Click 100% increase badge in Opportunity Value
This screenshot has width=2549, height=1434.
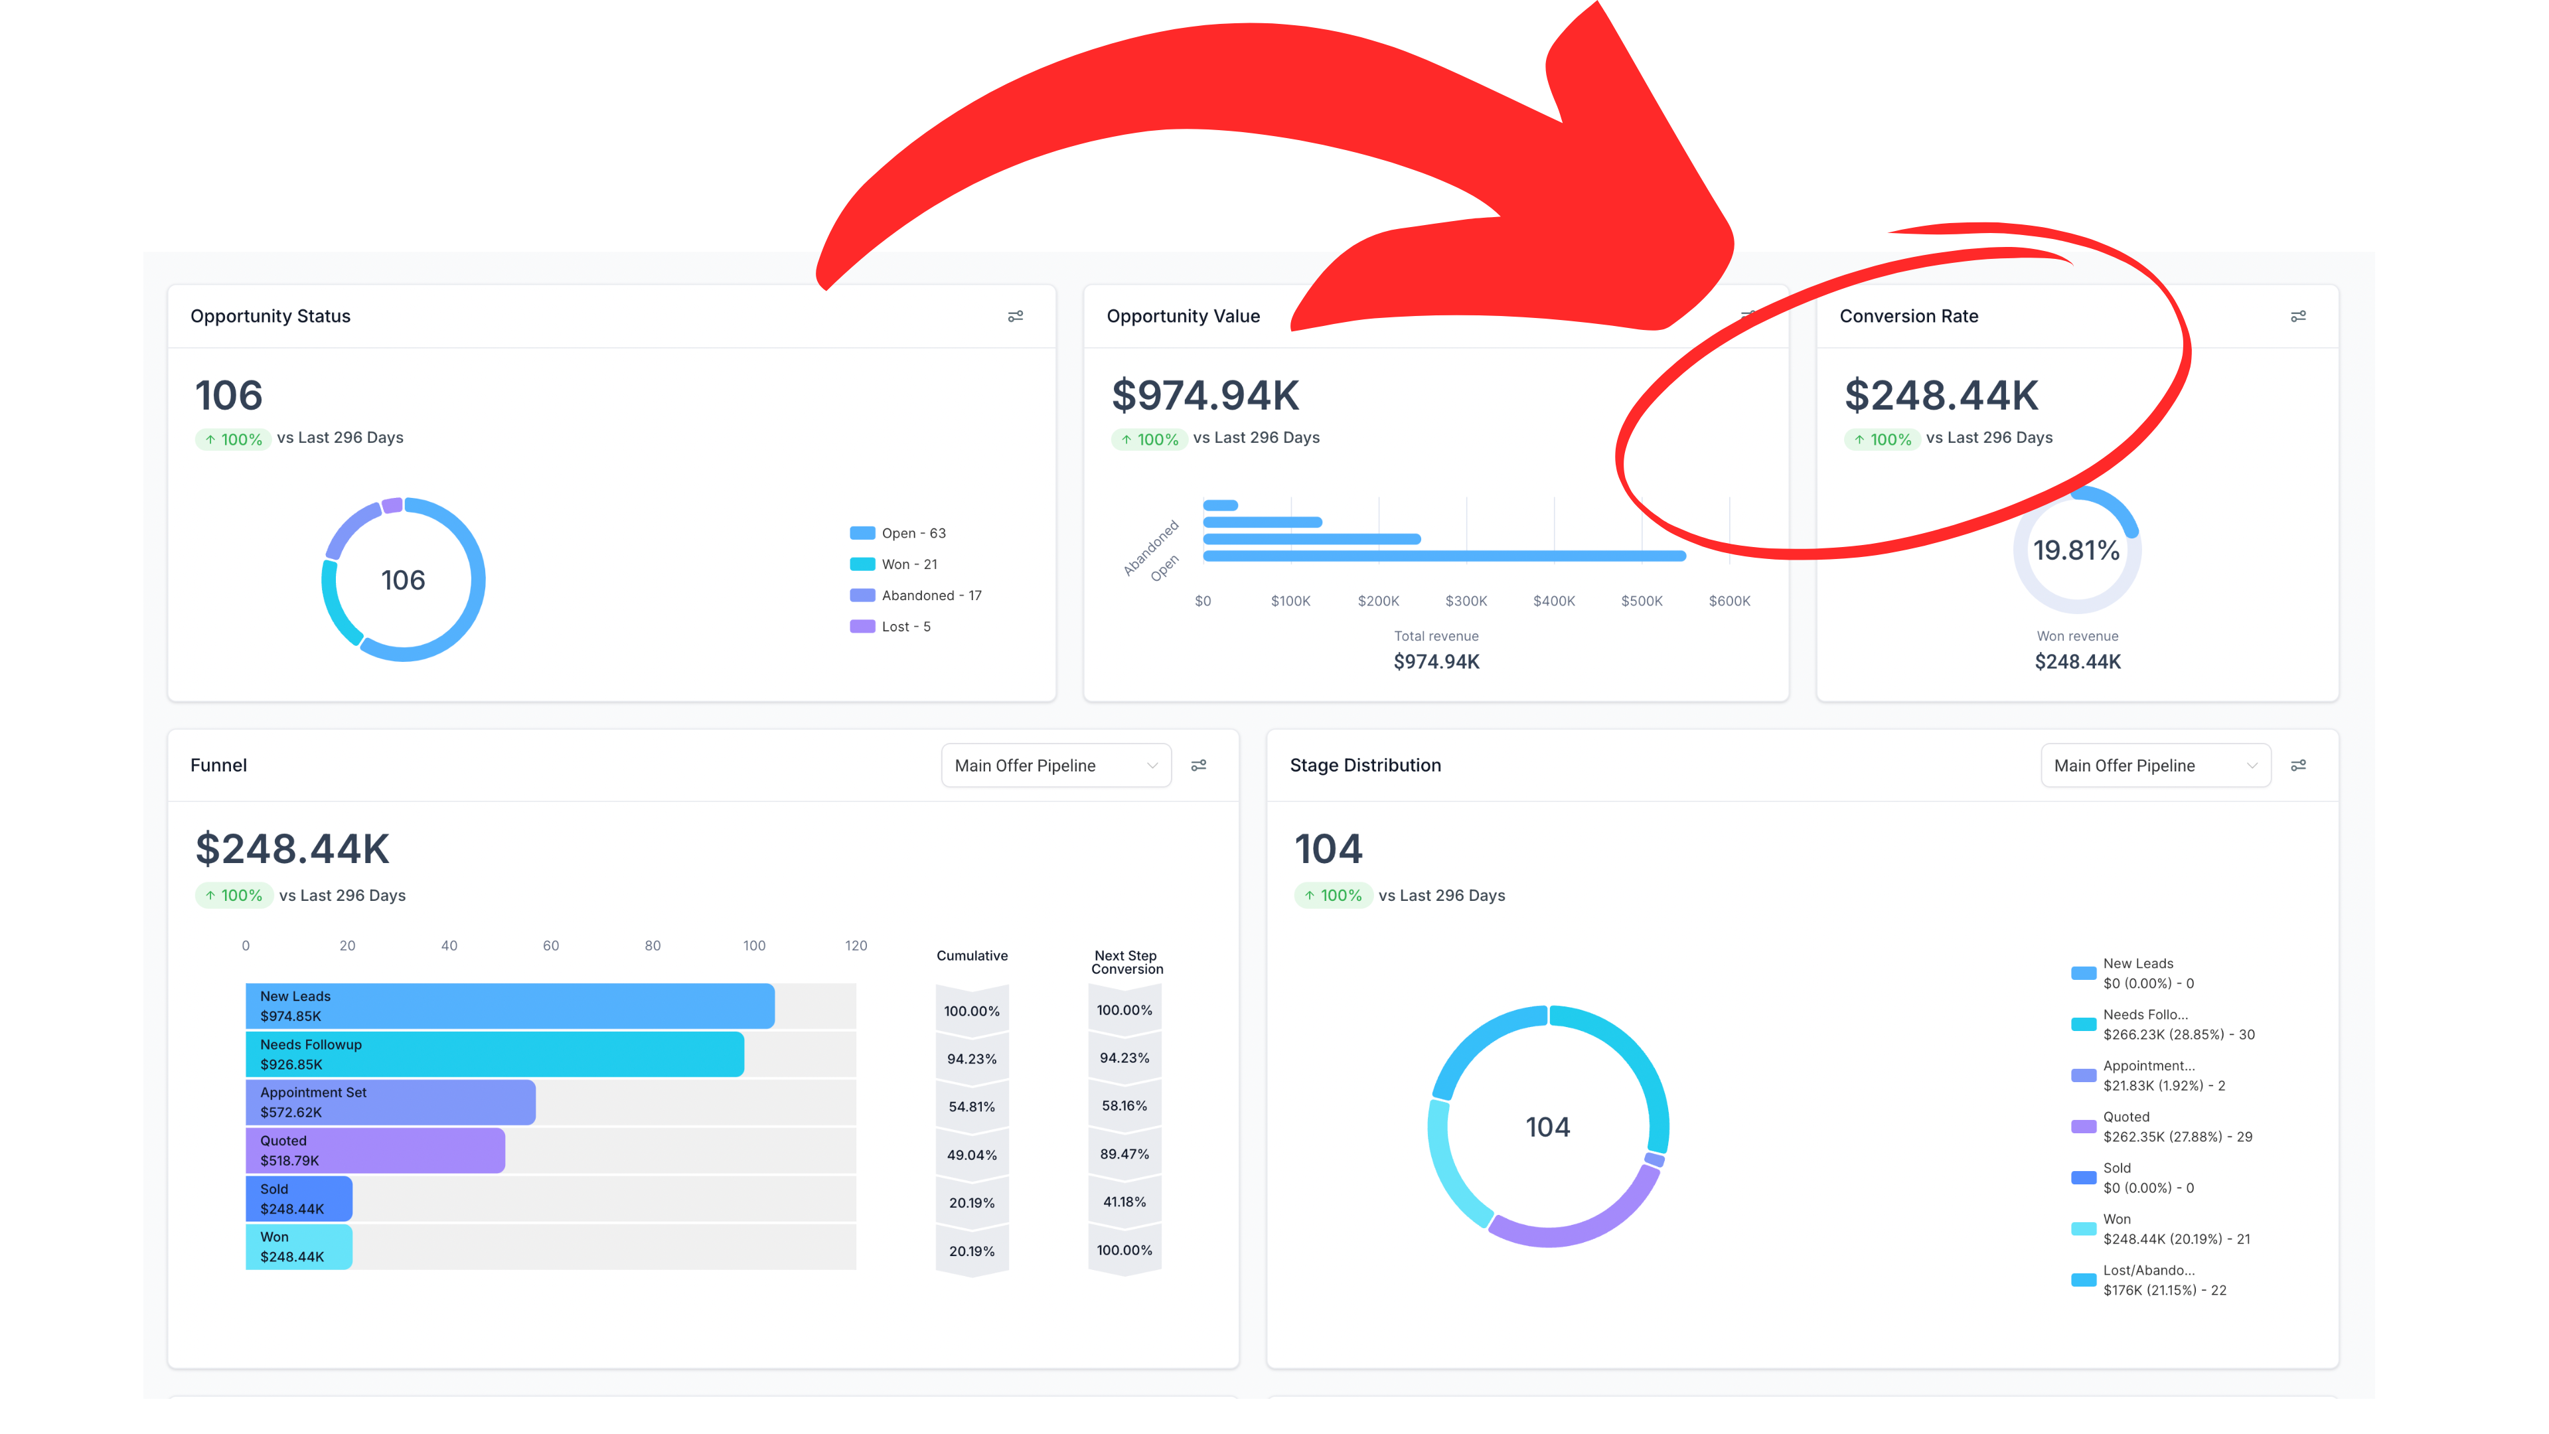(1149, 438)
